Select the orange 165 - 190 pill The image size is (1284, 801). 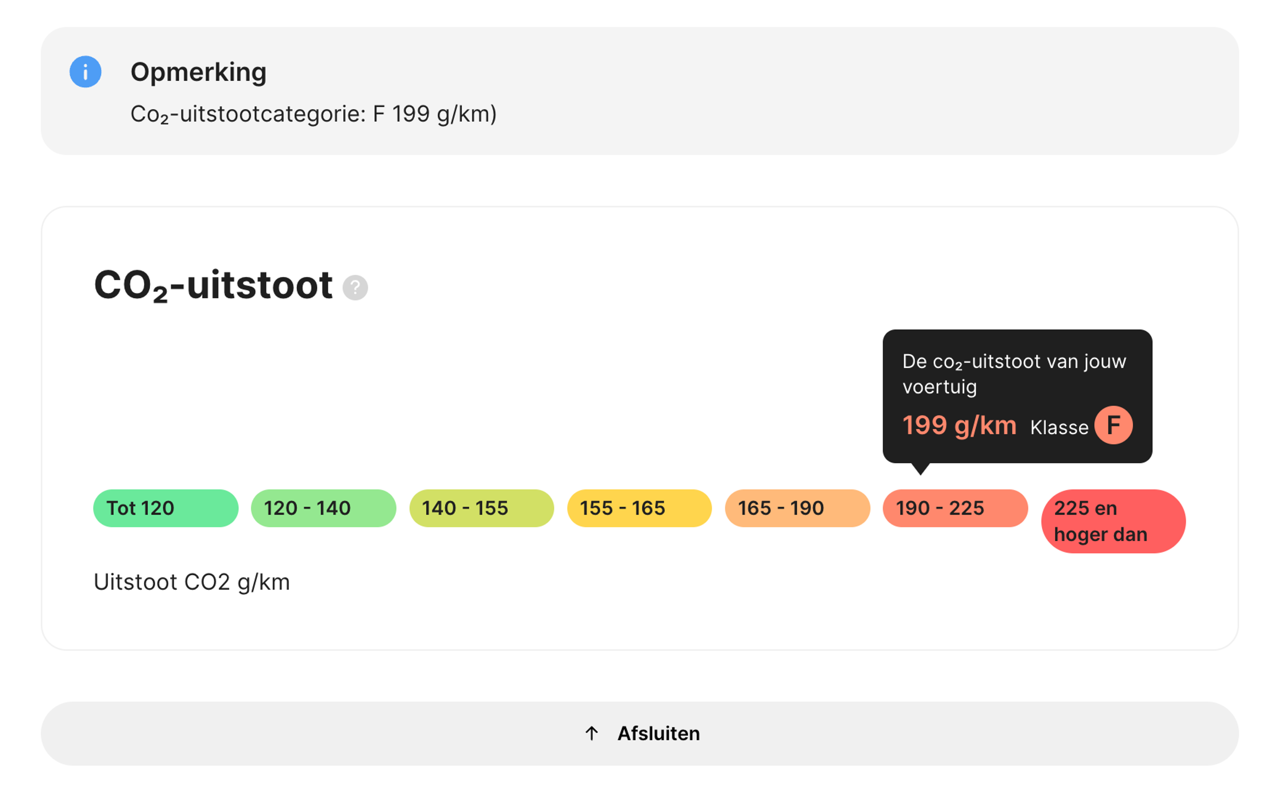coord(798,508)
